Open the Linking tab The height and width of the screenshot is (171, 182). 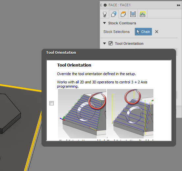(x=143, y=14)
